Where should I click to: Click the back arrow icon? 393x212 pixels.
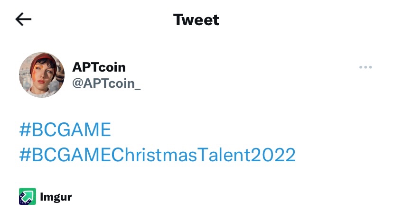tap(23, 19)
